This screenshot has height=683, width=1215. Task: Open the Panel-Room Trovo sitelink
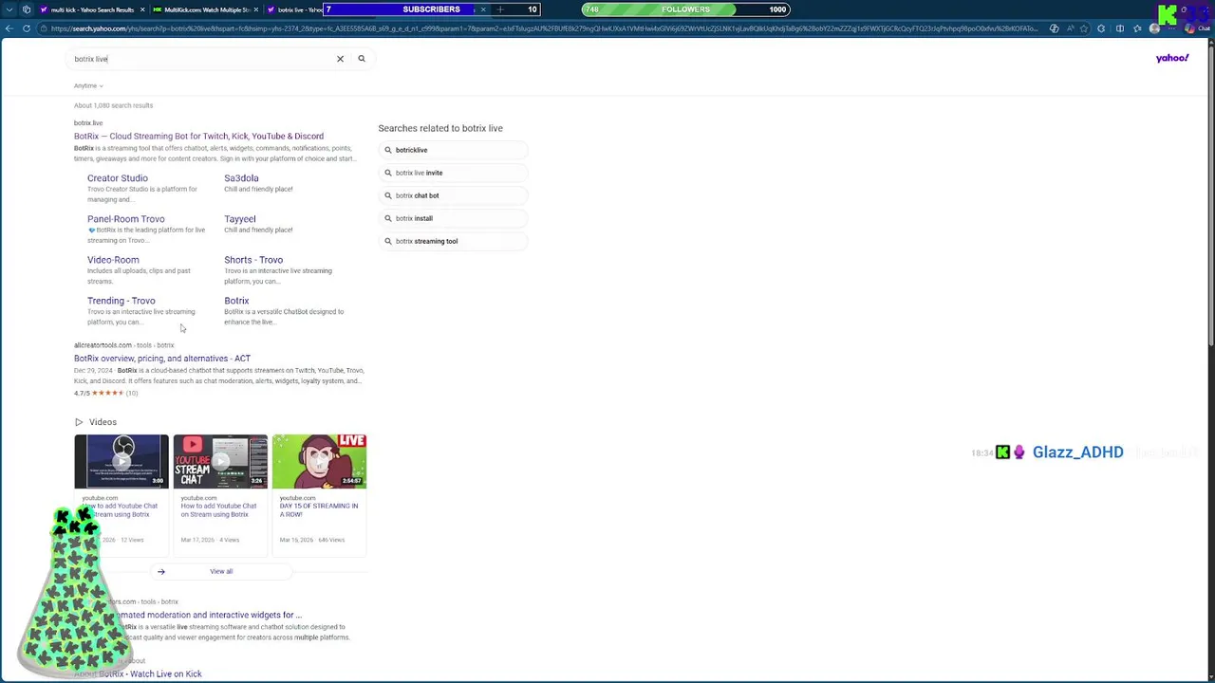point(126,219)
